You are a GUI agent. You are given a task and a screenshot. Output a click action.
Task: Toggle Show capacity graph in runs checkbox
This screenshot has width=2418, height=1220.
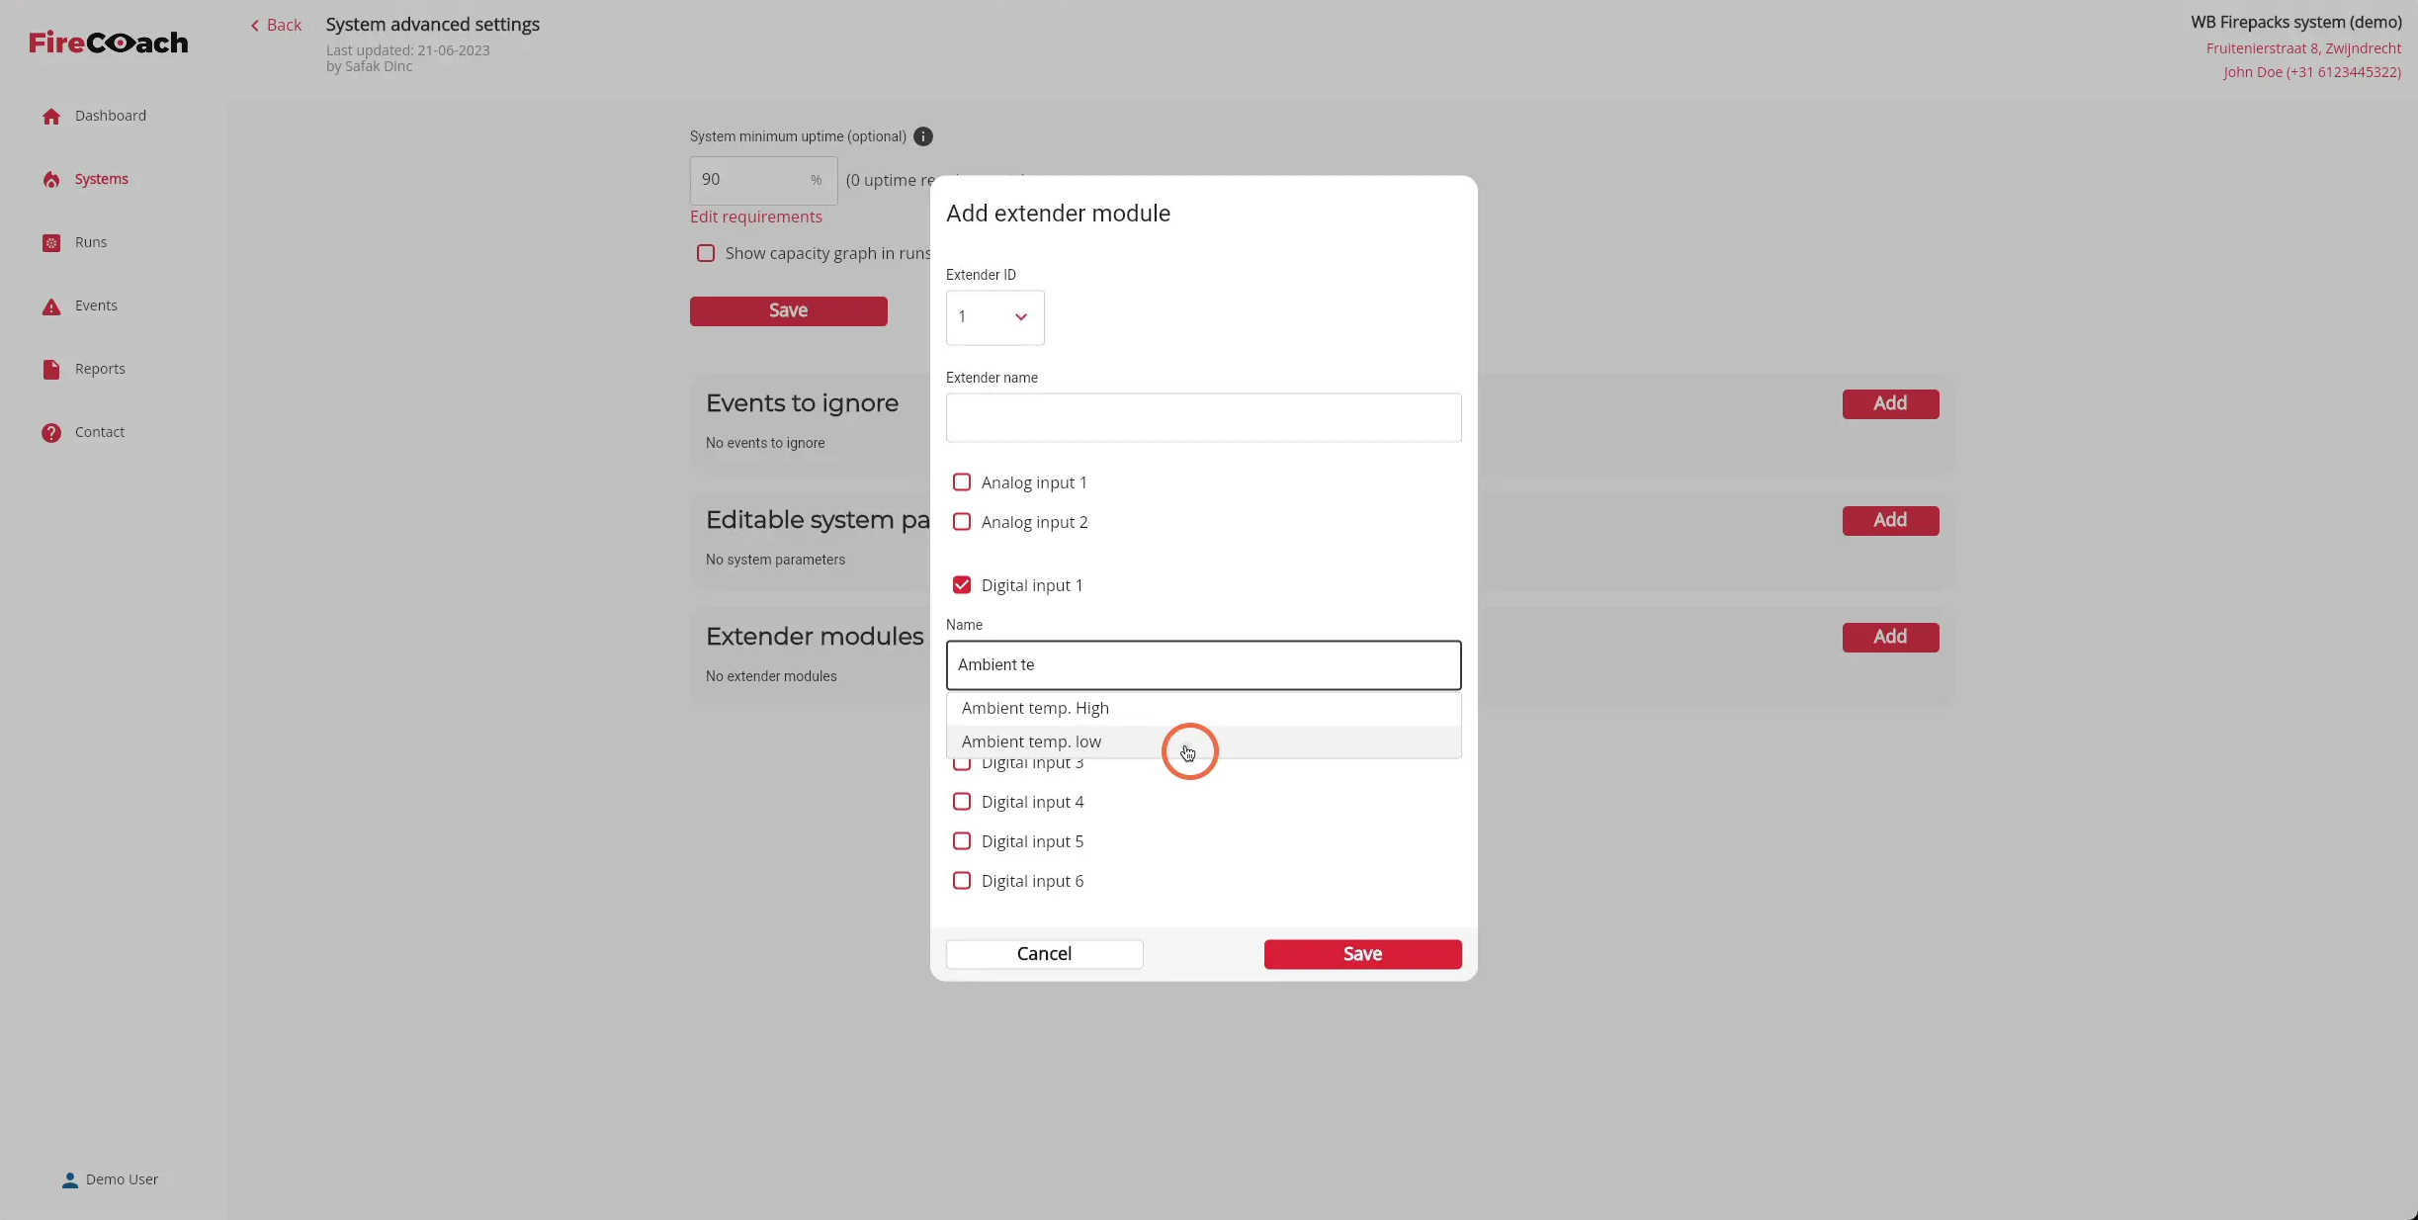706,253
